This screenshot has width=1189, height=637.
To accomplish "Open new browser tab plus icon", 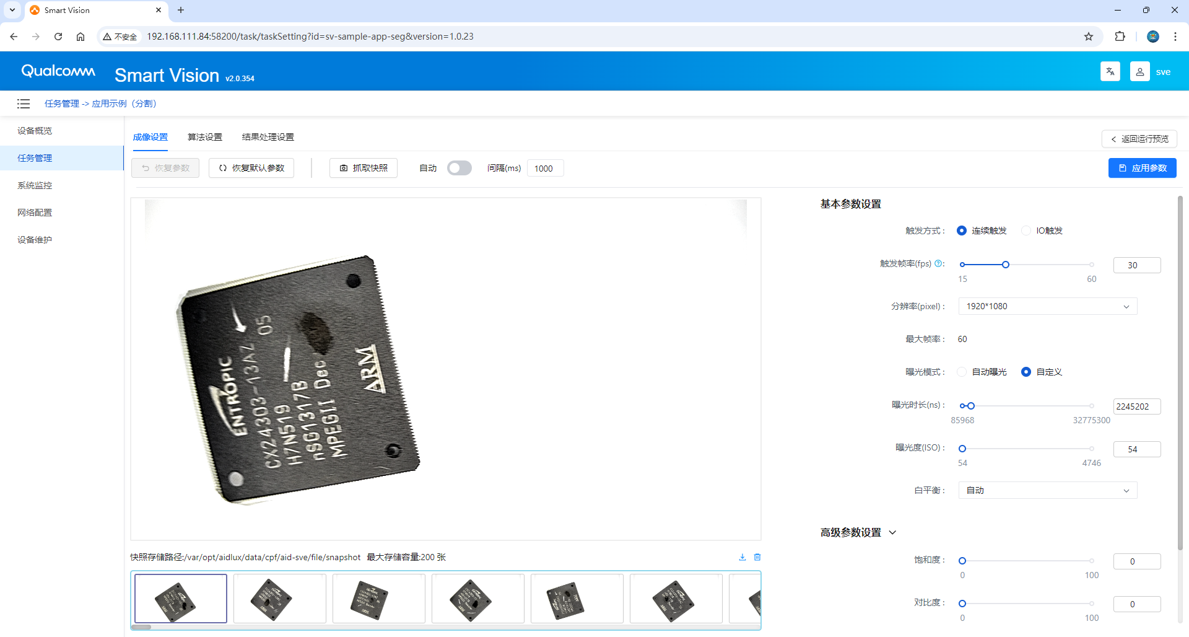I will 181,10.
